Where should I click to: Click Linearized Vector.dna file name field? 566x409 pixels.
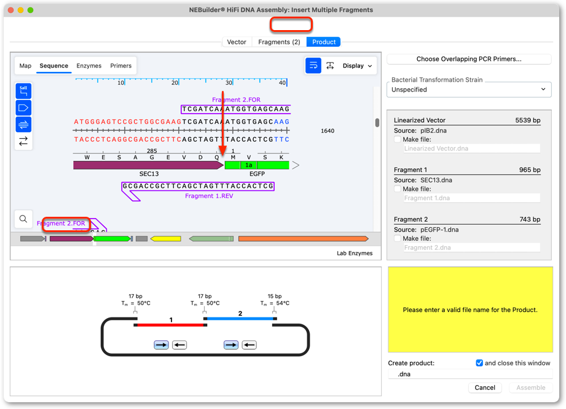pyautogui.click(x=471, y=148)
